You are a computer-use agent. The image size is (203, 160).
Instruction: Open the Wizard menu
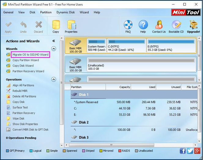pyautogui.click(x=84, y=12)
